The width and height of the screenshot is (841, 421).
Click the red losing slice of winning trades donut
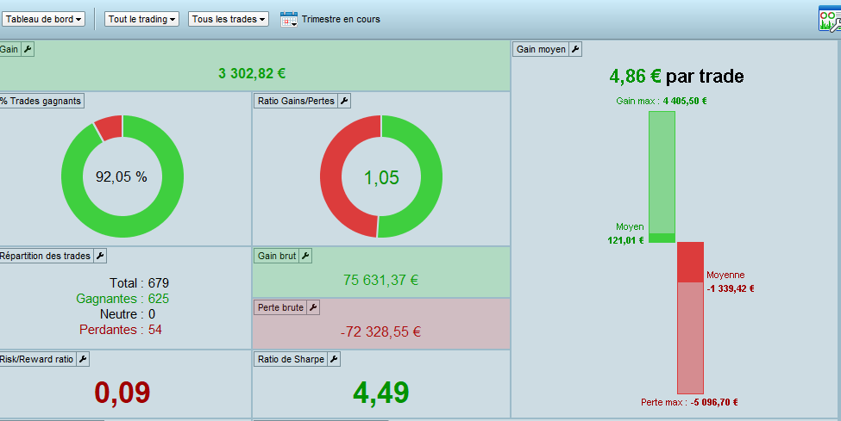109,127
